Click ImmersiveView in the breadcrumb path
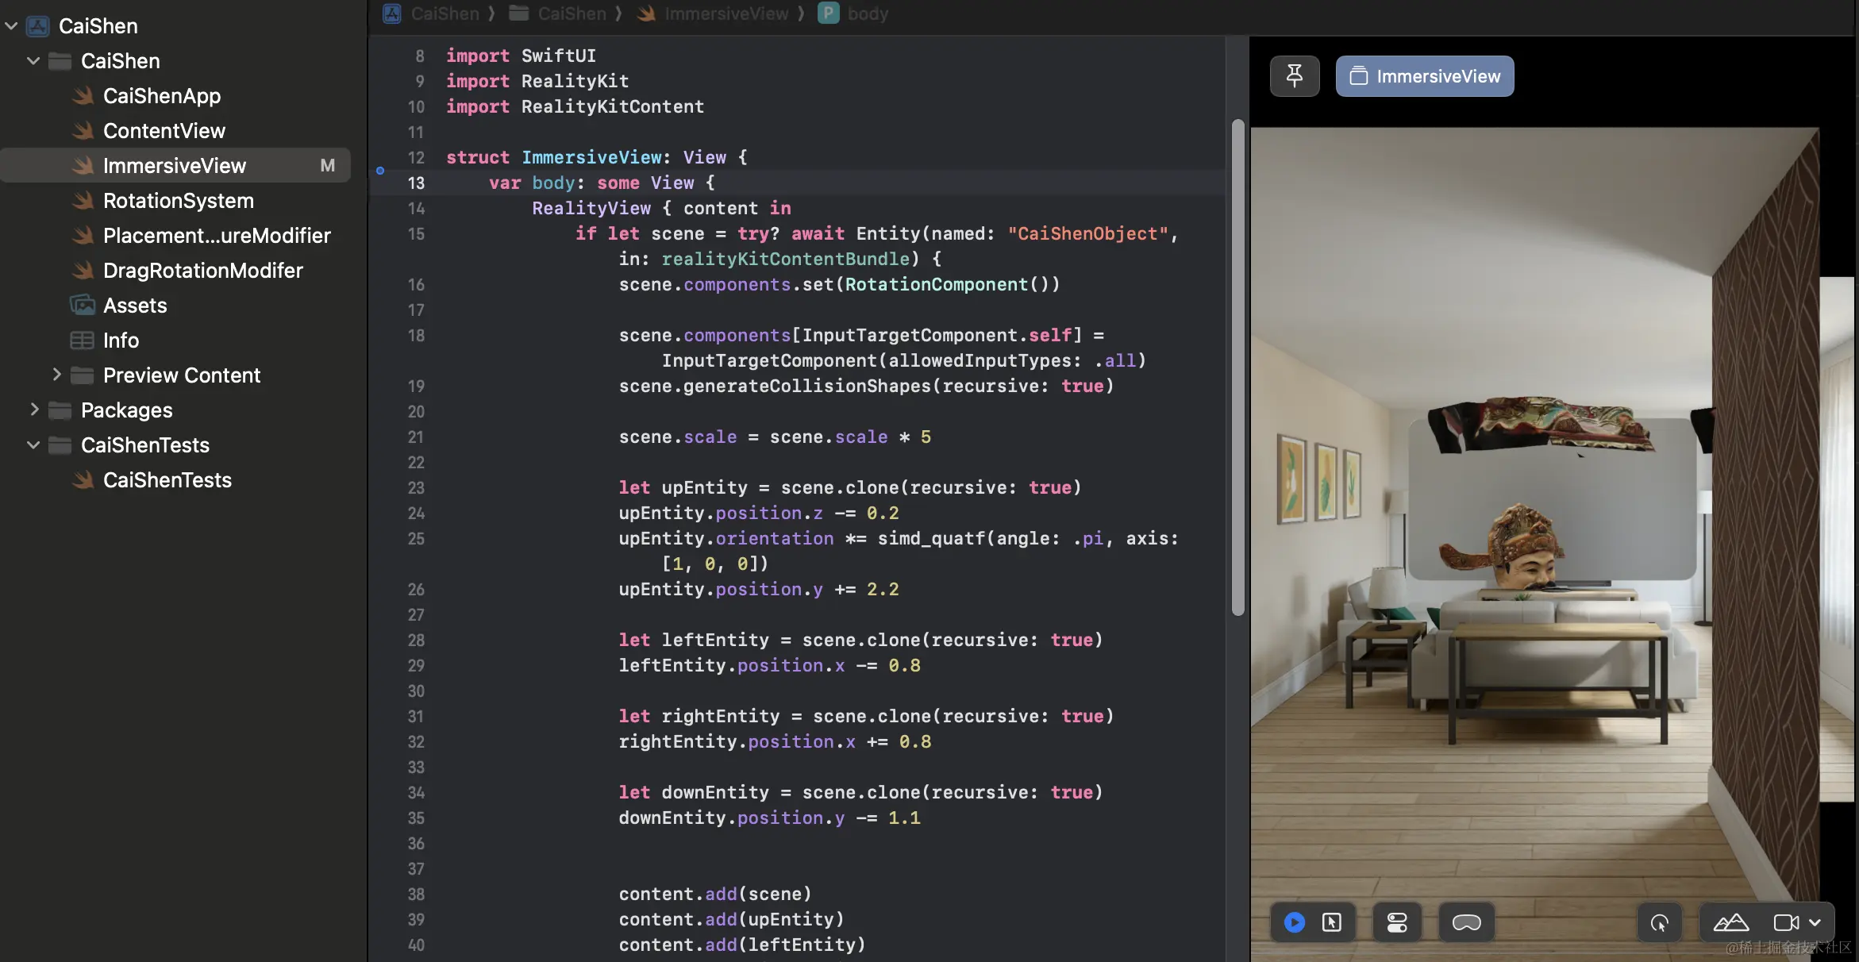 [726, 13]
